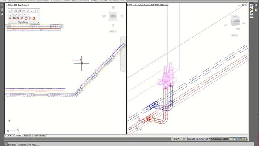Click the top icon of the right side toolbar

tap(251, 6)
